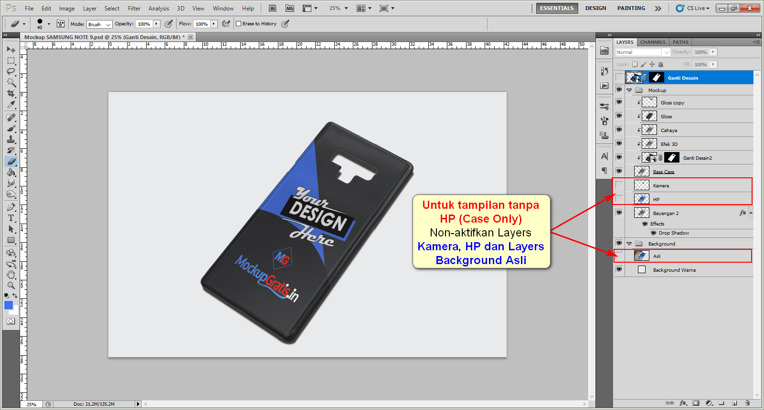
Task: Collapse the Background layer group
Action: (629, 244)
